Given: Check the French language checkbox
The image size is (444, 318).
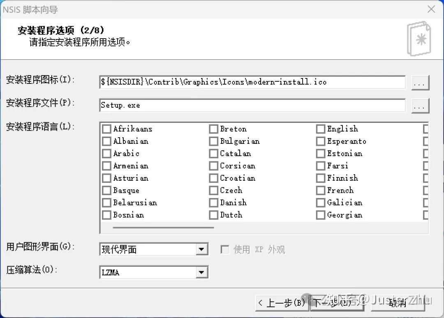Looking at the screenshot, I should pos(321,190).
